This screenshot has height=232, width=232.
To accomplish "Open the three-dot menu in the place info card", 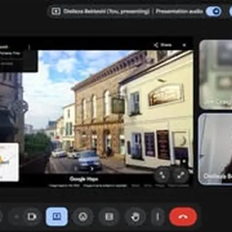I will click(x=29, y=47).
